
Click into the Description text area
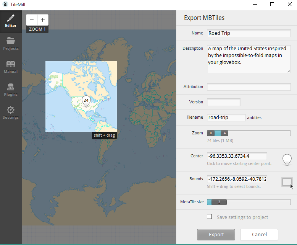coord(249,59)
